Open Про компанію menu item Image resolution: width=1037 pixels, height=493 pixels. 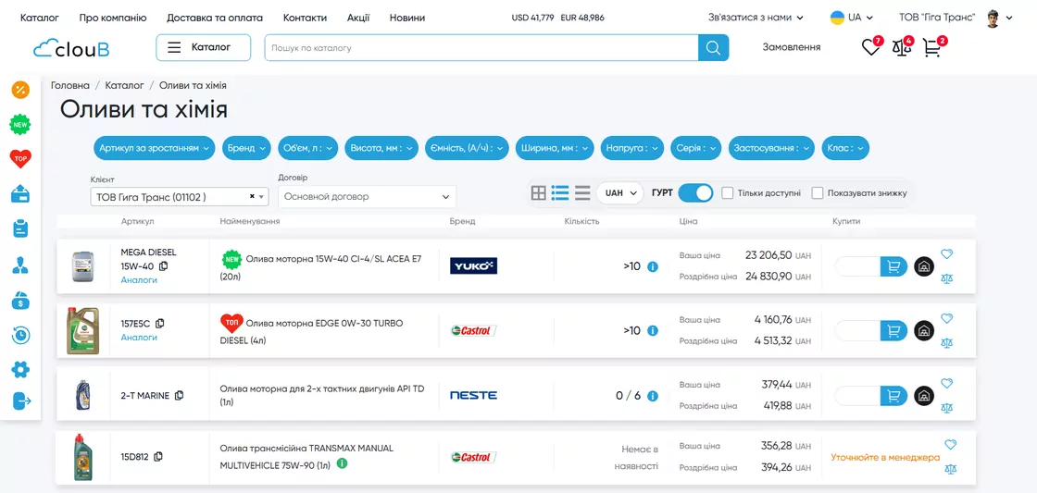click(113, 18)
